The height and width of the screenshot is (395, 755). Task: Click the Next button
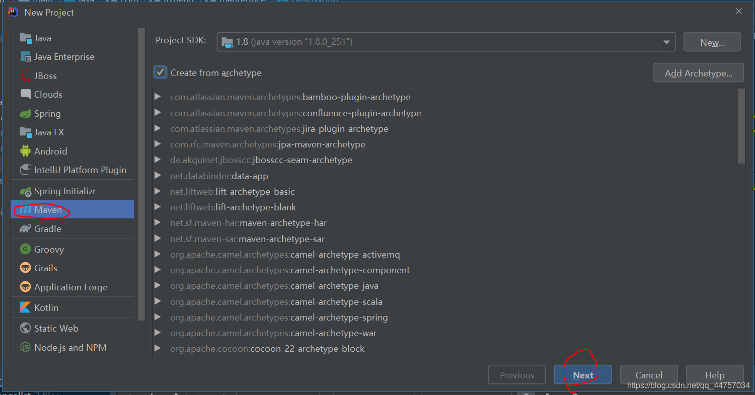point(583,375)
